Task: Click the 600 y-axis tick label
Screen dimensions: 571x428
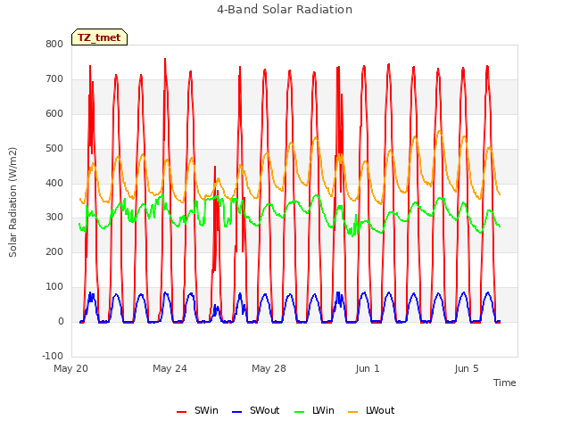Action: point(54,114)
